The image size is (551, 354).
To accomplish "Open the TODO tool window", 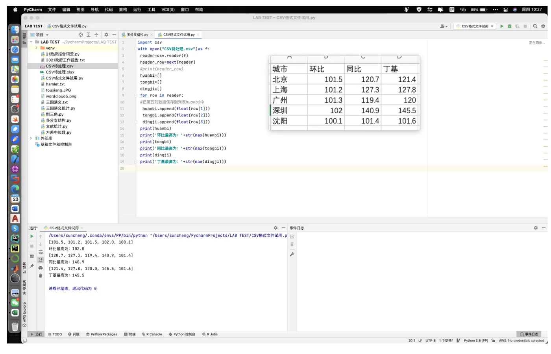I will click(x=55, y=334).
